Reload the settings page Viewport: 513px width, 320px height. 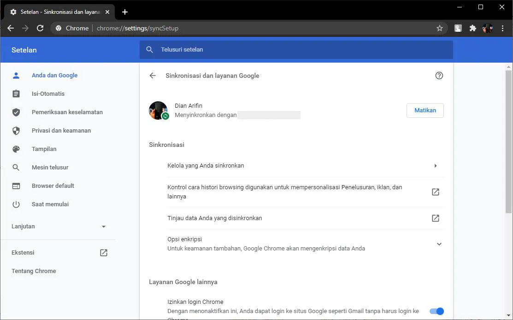[x=40, y=28]
